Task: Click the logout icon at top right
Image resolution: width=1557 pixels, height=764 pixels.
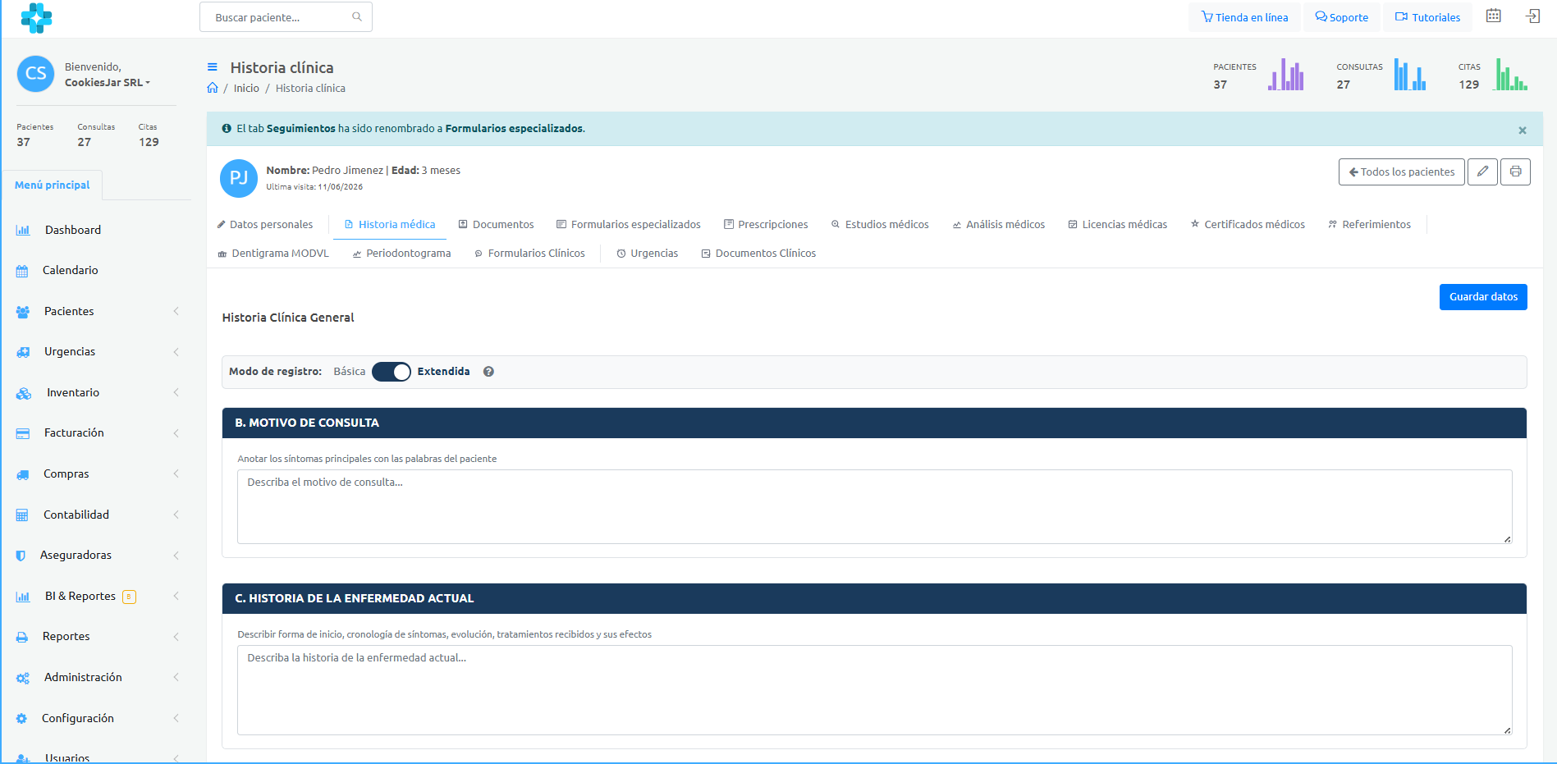Action: pyautogui.click(x=1532, y=16)
